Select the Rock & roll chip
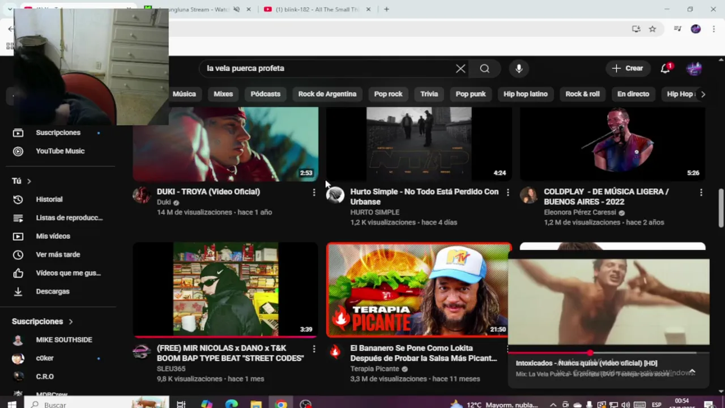 [582, 94]
